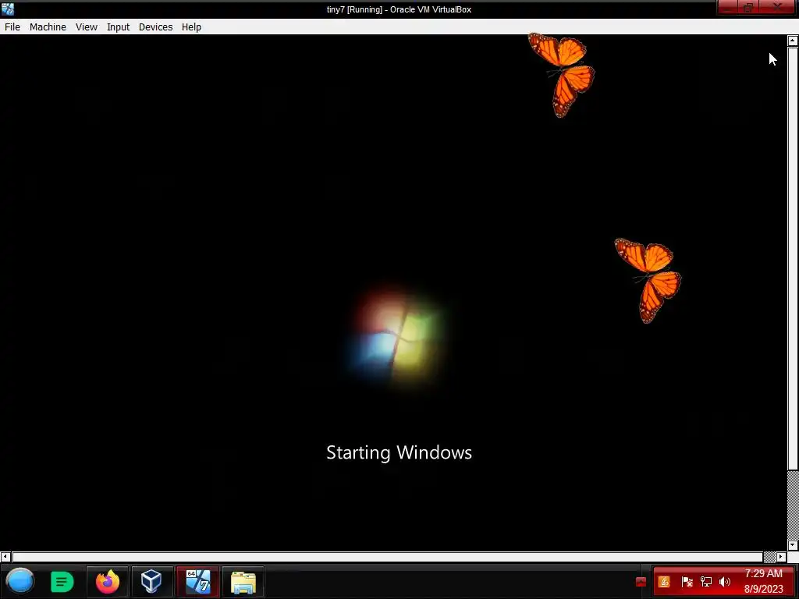Restore down the VirtualBox window
The width and height of the screenshot is (799, 599).
pos(748,8)
